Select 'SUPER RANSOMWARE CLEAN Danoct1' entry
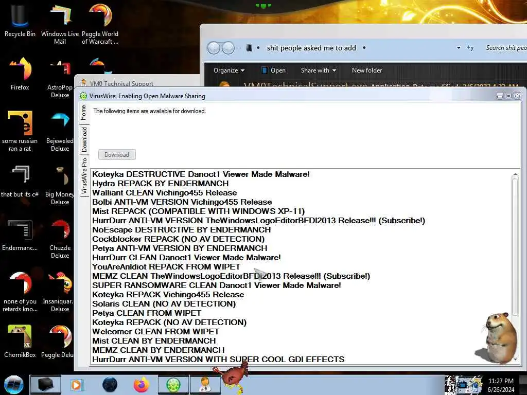This screenshot has width=527, height=395. point(217,285)
